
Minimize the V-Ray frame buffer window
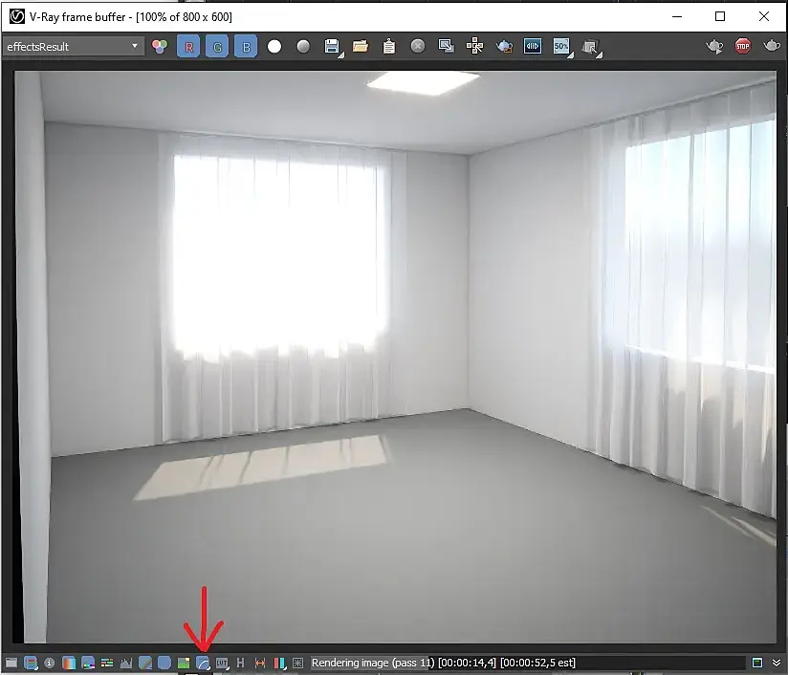point(677,16)
